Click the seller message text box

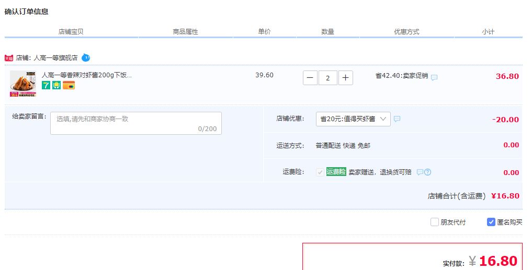pyautogui.click(x=136, y=123)
